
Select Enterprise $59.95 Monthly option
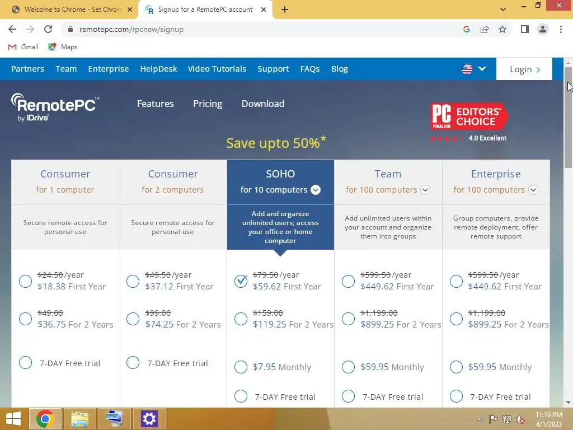456,367
